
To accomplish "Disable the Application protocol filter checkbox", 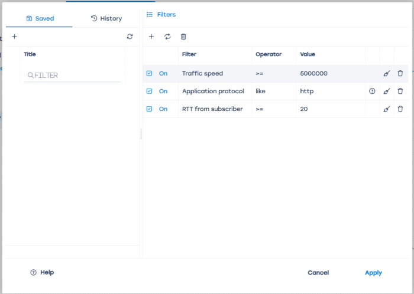I will [149, 92].
